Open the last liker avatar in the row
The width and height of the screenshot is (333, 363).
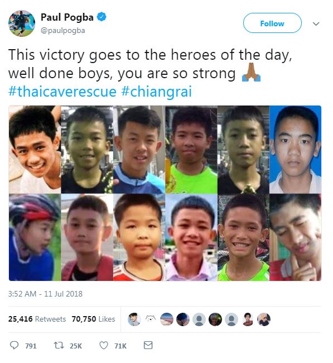click(264, 319)
